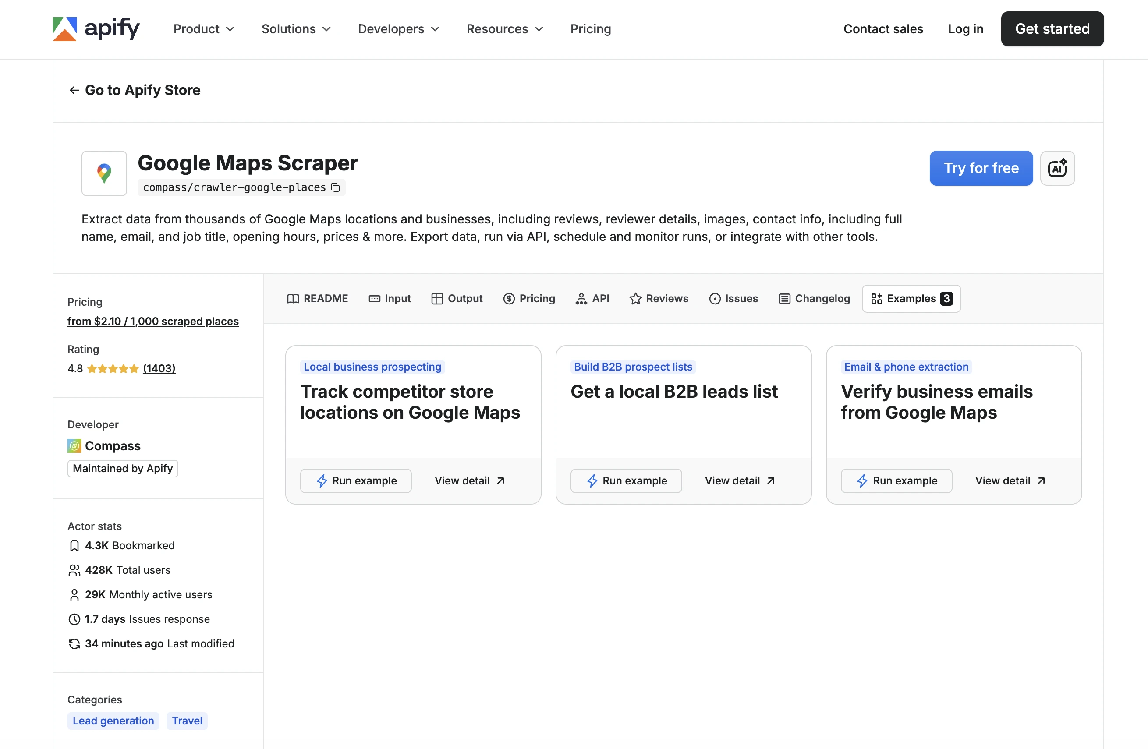1148x749 pixels.
Task: Click the external arrow in Verify emails View detail
Action: click(x=1041, y=481)
